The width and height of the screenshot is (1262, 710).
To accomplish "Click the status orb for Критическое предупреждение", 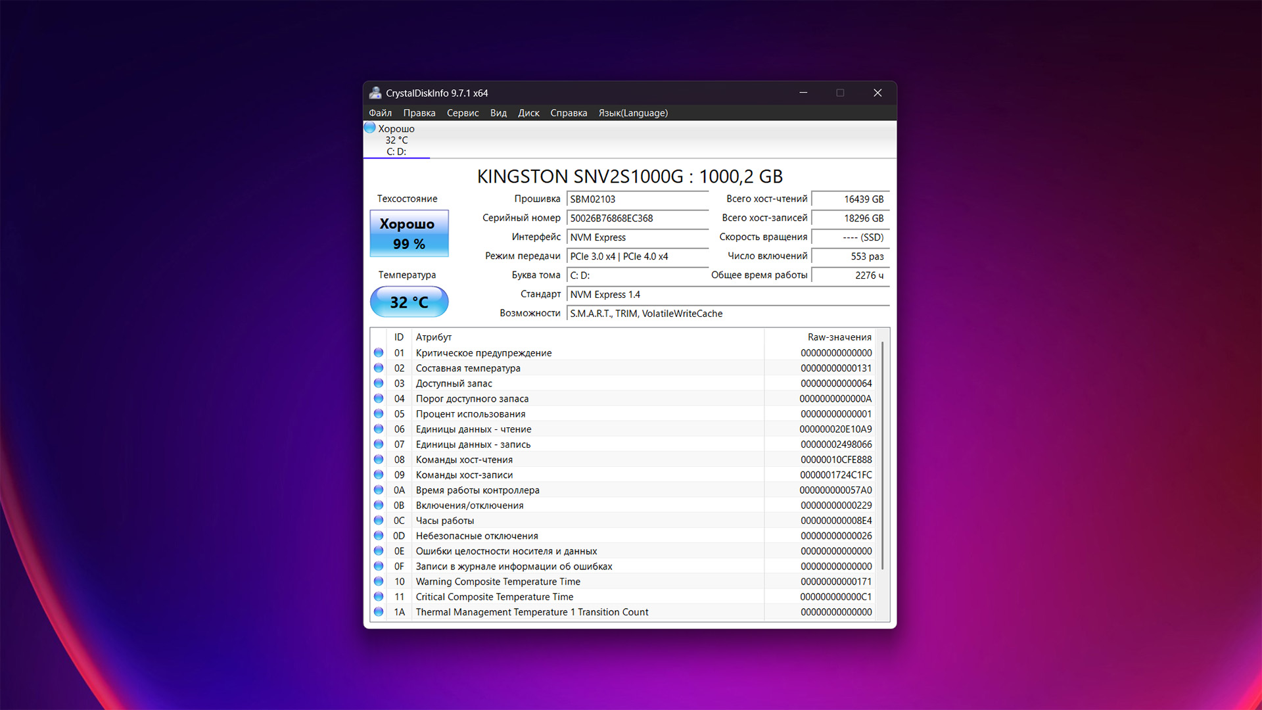I will pyautogui.click(x=379, y=353).
